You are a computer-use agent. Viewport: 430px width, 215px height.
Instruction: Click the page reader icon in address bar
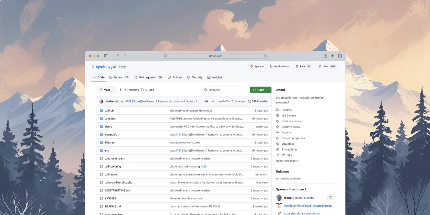pyautogui.click(x=166, y=56)
